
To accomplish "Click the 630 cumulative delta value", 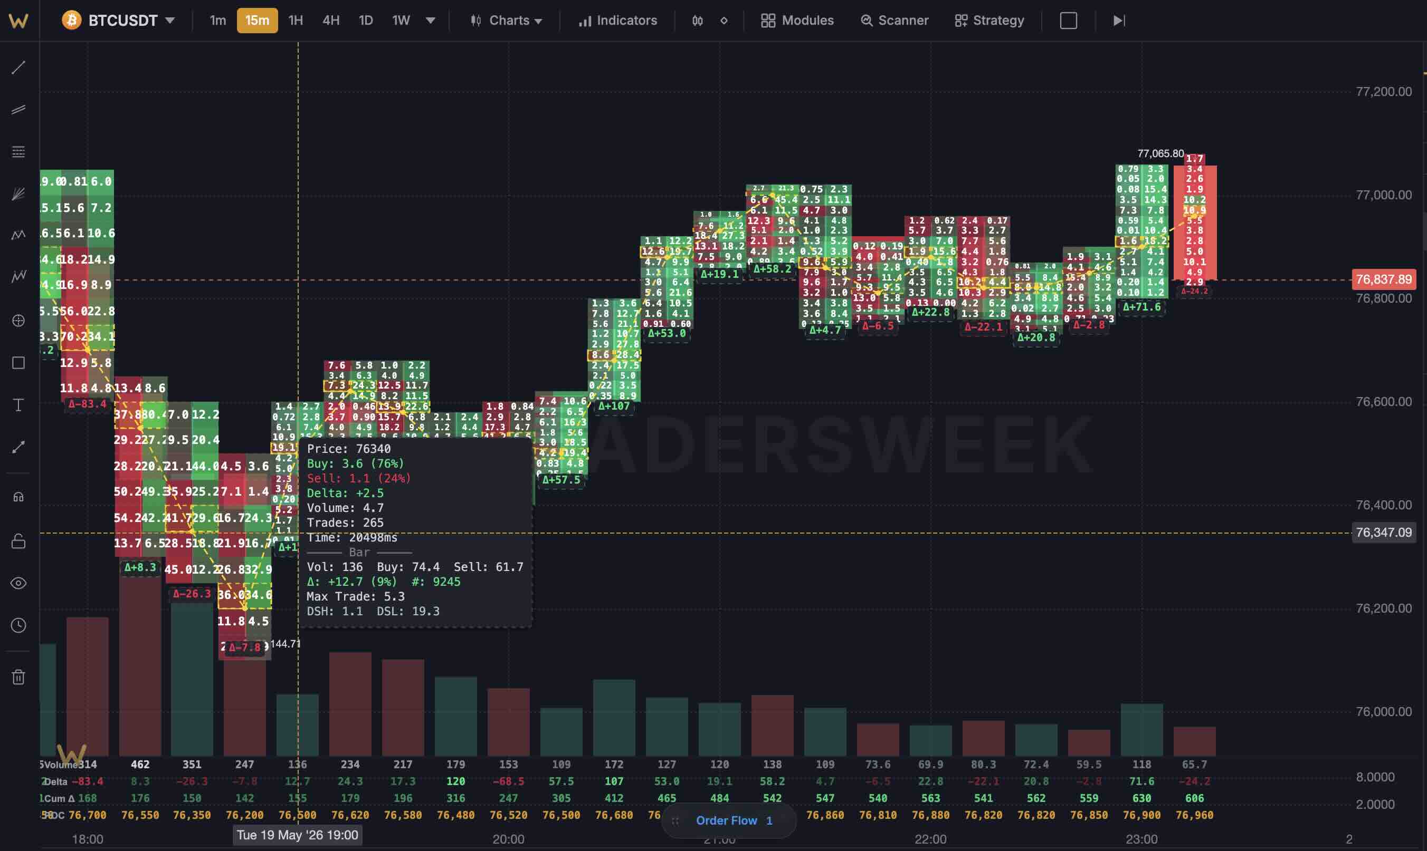I will pyautogui.click(x=1142, y=798).
